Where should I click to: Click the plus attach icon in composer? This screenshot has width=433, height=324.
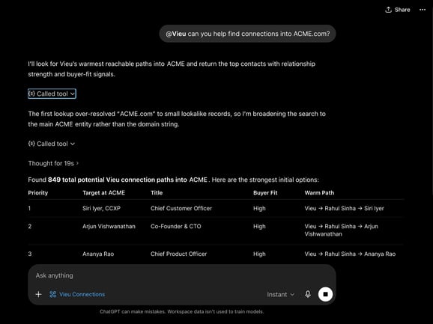point(39,294)
